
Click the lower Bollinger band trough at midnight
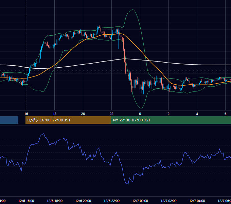point(141,108)
